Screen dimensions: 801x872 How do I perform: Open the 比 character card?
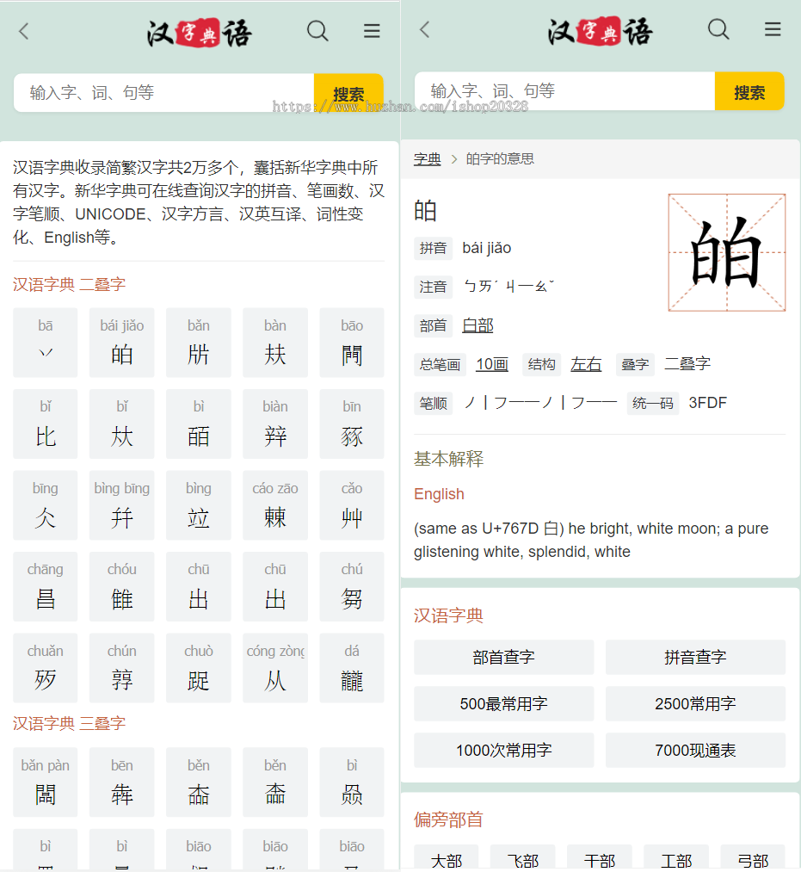tap(45, 424)
